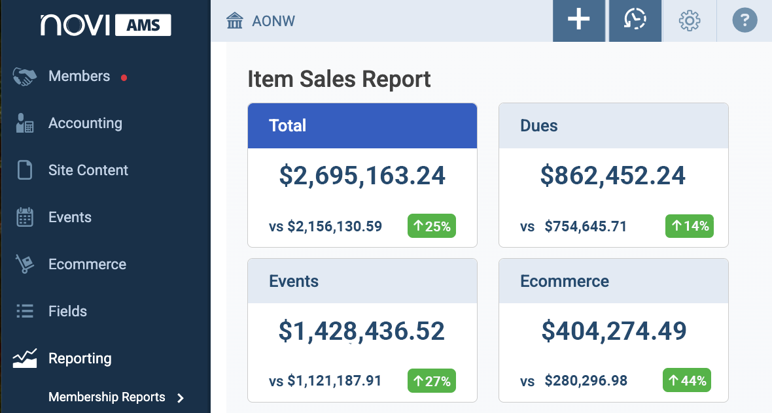Image resolution: width=772 pixels, height=413 pixels.
Task: Click the Novi AMS logo
Action: [106, 25]
